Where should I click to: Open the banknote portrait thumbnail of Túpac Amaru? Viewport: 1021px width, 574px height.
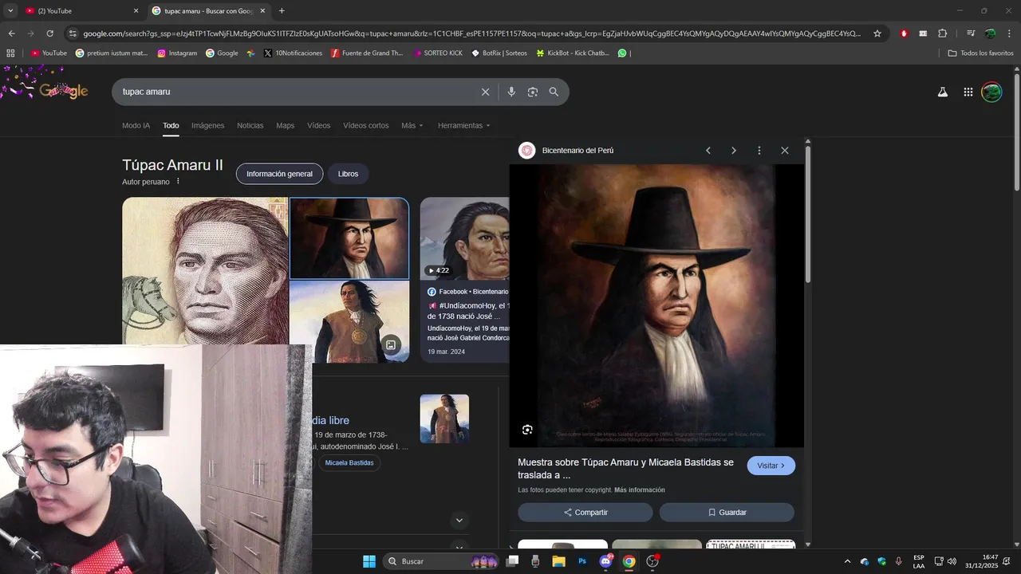click(x=205, y=271)
